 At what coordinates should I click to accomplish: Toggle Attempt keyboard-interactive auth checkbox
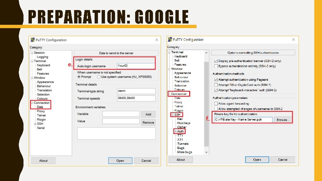(216, 90)
